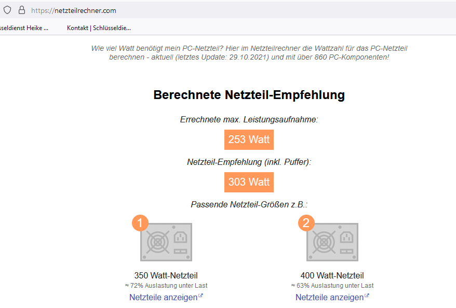
Task: Open 'Netzteile anzeigen' link under 350 Watt-Netzteil
Action: (163, 297)
